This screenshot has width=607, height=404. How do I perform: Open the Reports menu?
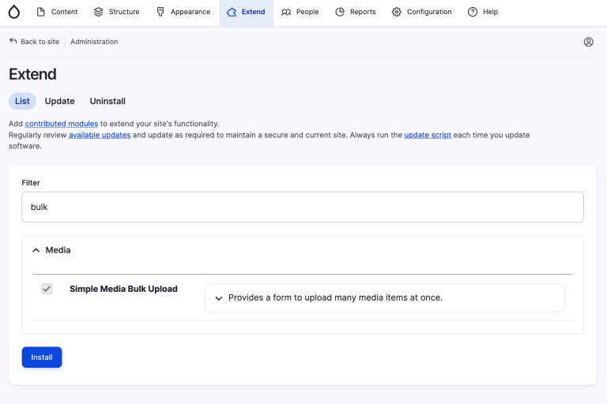click(363, 12)
